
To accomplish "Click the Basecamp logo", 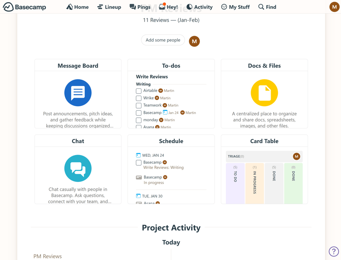I will coord(24,7).
